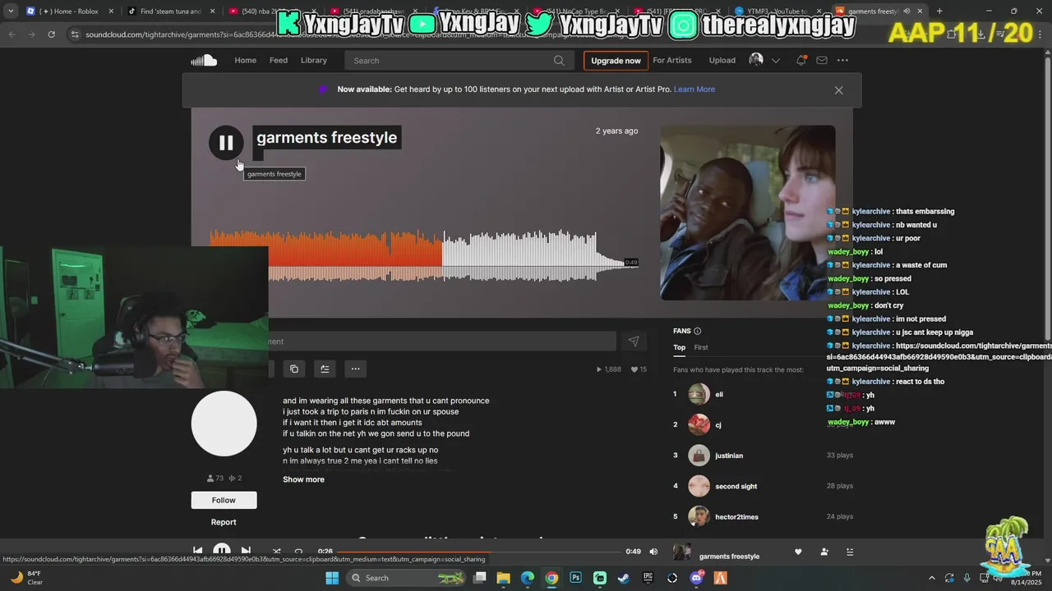This screenshot has height=591, width=1052.
Task: Open the profile avatar menu
Action: pyautogui.click(x=756, y=60)
